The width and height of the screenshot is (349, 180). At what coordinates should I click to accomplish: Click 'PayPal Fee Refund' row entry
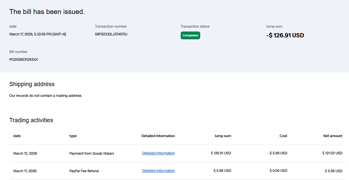pos(84,171)
